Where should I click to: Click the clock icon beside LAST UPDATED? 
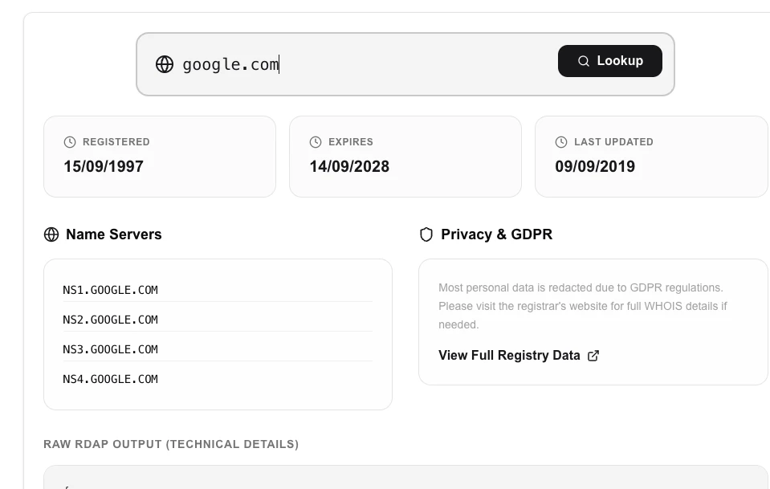560,141
